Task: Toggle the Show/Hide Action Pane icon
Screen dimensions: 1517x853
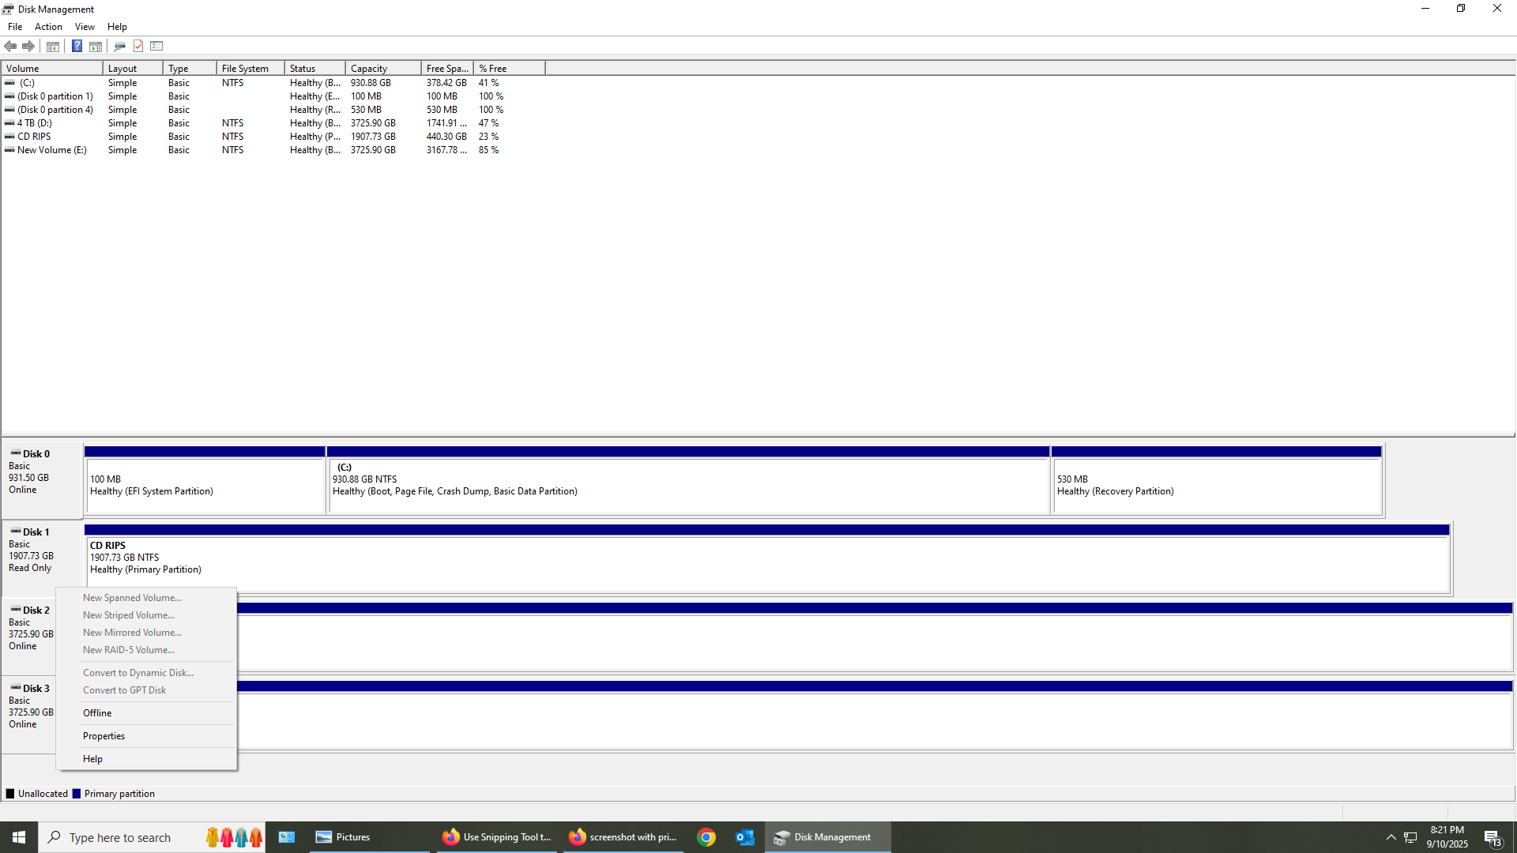Action: click(x=96, y=46)
